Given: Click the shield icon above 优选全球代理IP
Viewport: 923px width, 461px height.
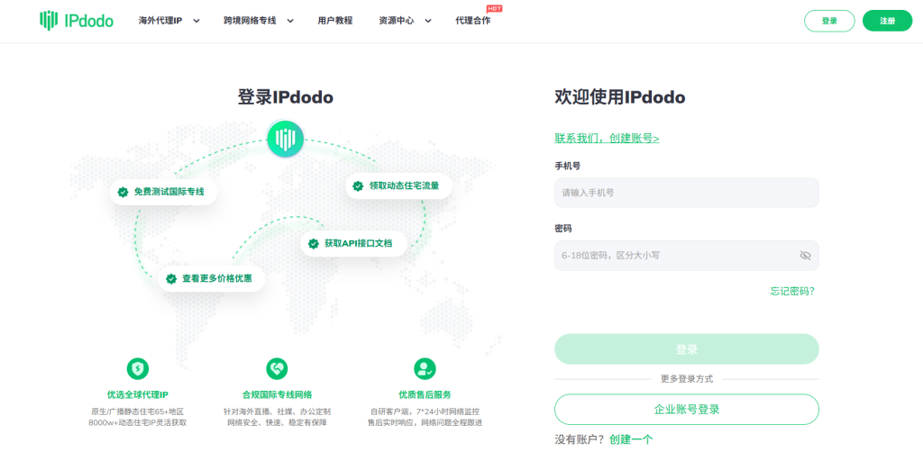Looking at the screenshot, I should click(138, 368).
